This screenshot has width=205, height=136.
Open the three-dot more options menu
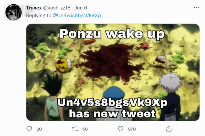(x=197, y=8)
